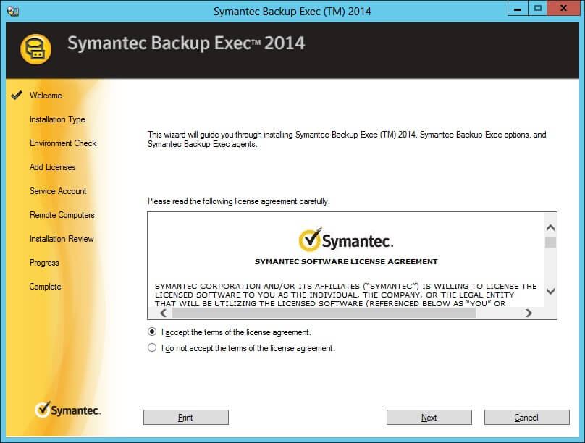585x443 pixels.
Task: Select the Complete step
Action: (x=45, y=287)
